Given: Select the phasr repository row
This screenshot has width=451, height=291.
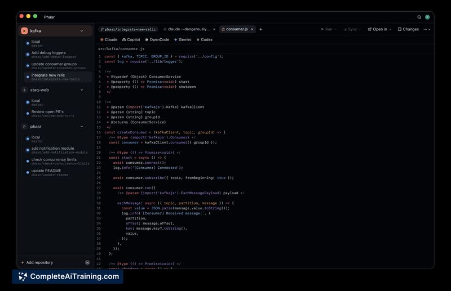Looking at the screenshot, I should [x=55, y=127].
